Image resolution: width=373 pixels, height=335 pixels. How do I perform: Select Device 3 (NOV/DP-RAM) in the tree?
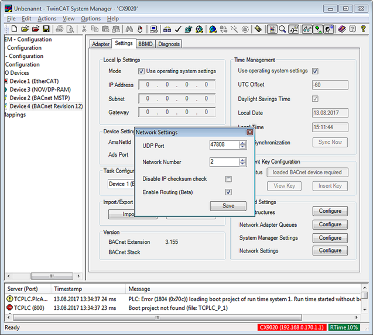40,89
